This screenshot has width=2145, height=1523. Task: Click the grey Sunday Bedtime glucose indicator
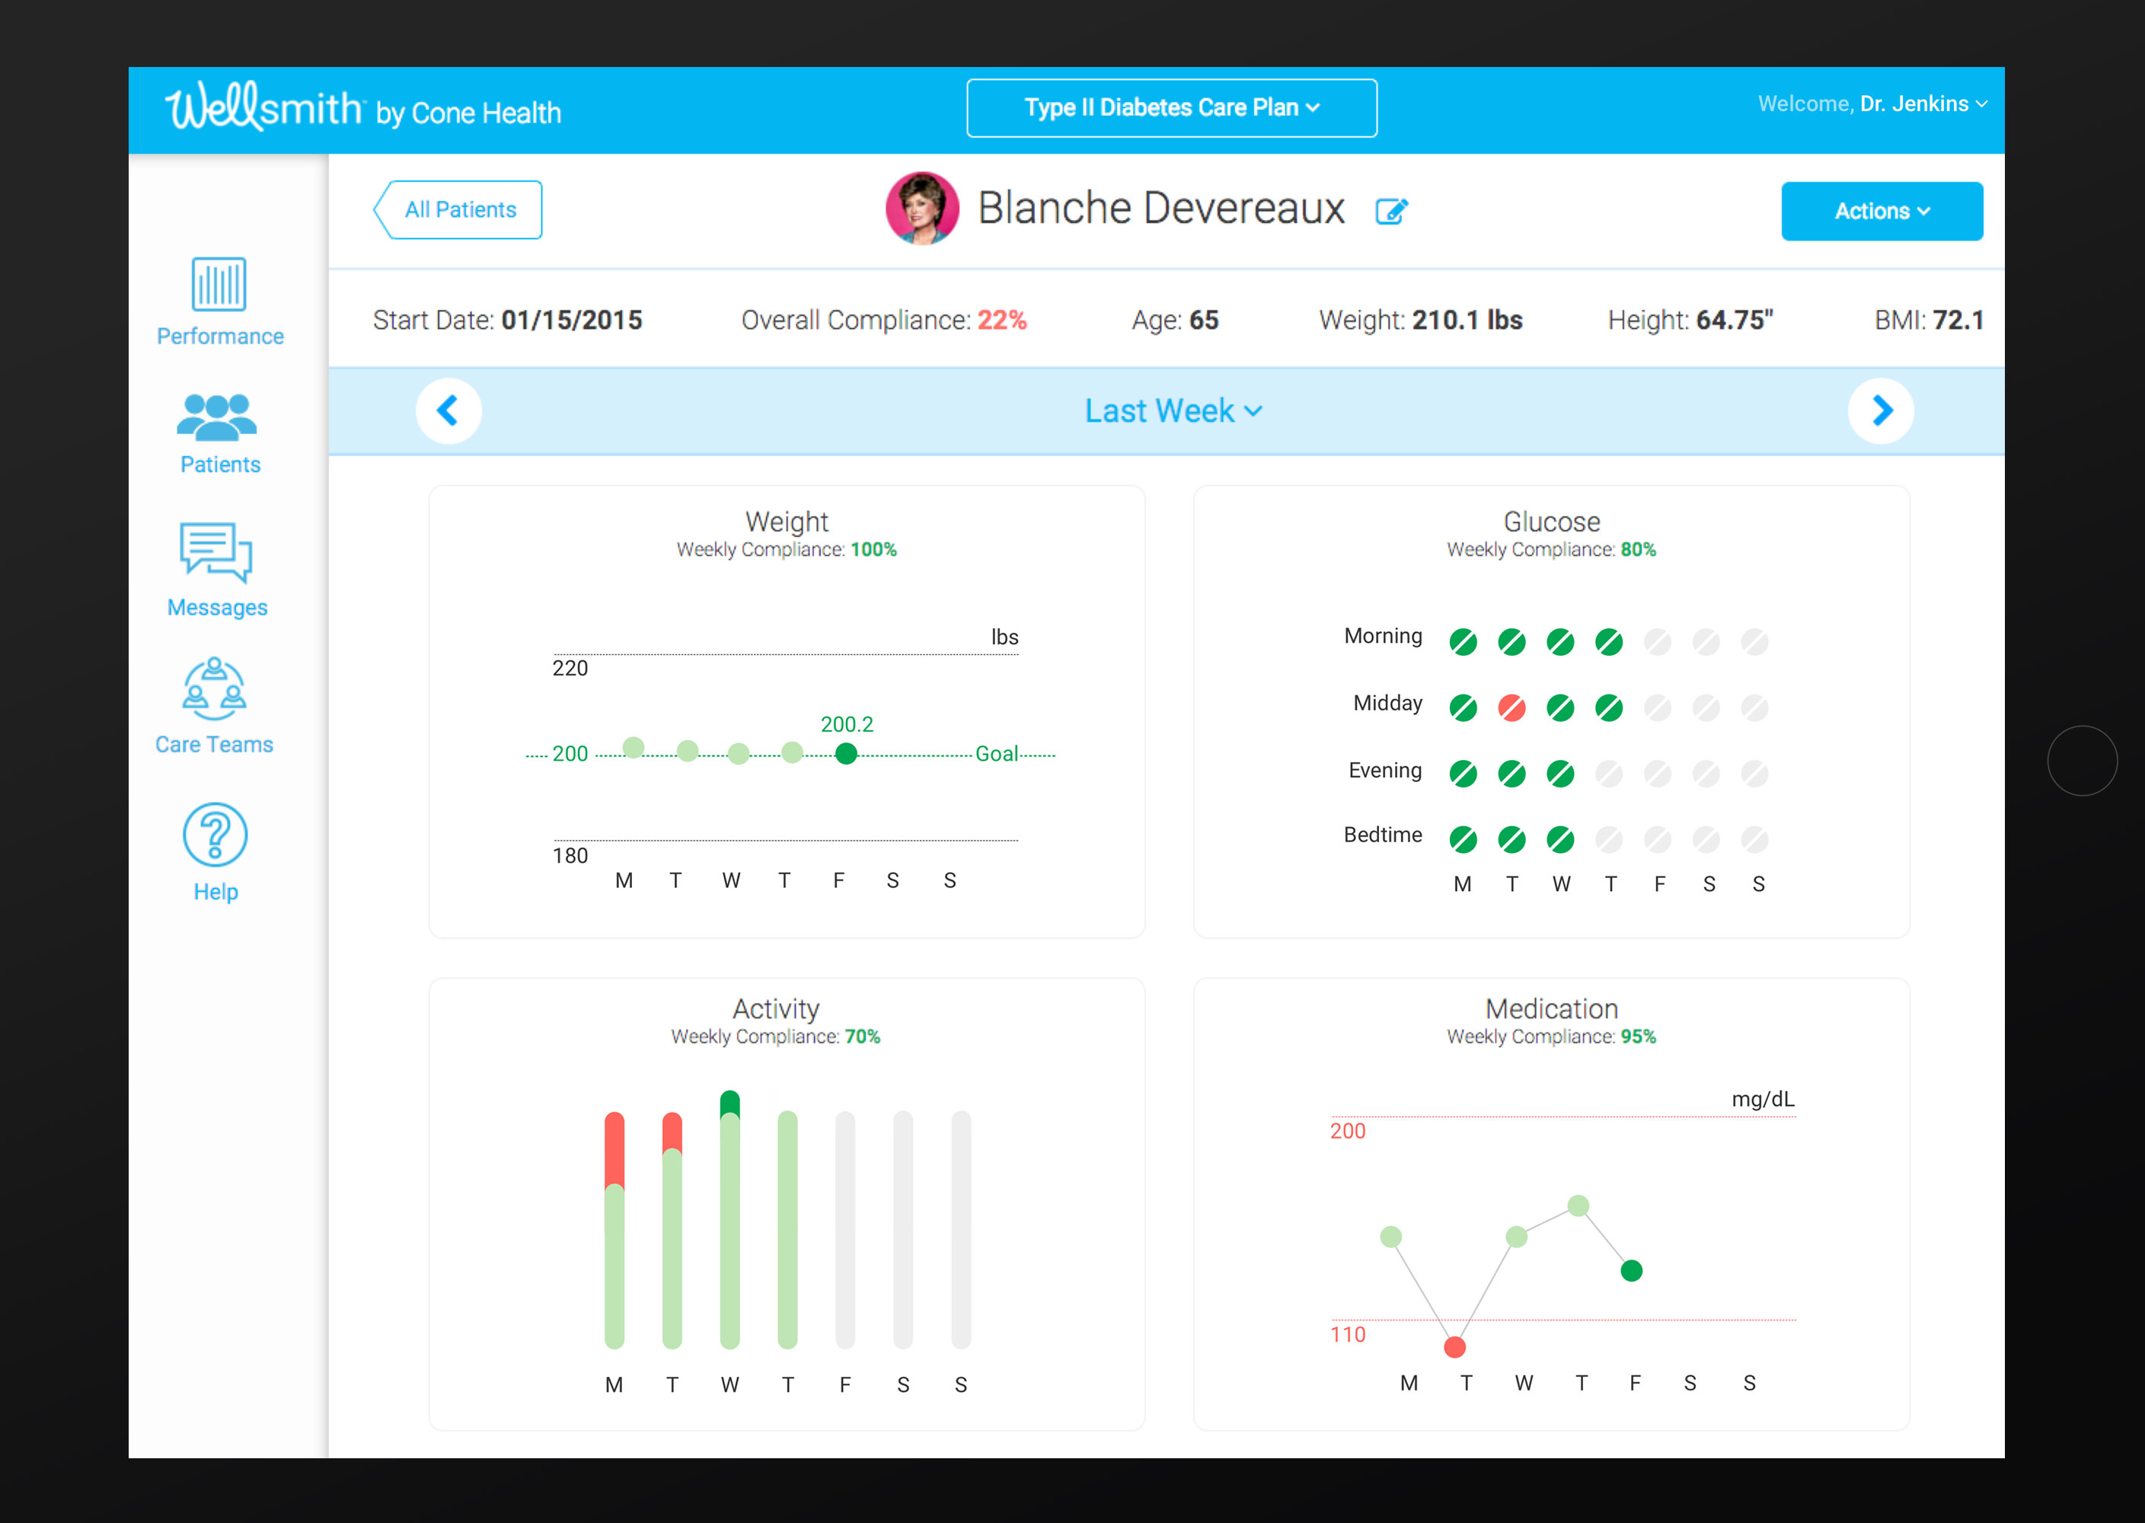pyautogui.click(x=1754, y=839)
